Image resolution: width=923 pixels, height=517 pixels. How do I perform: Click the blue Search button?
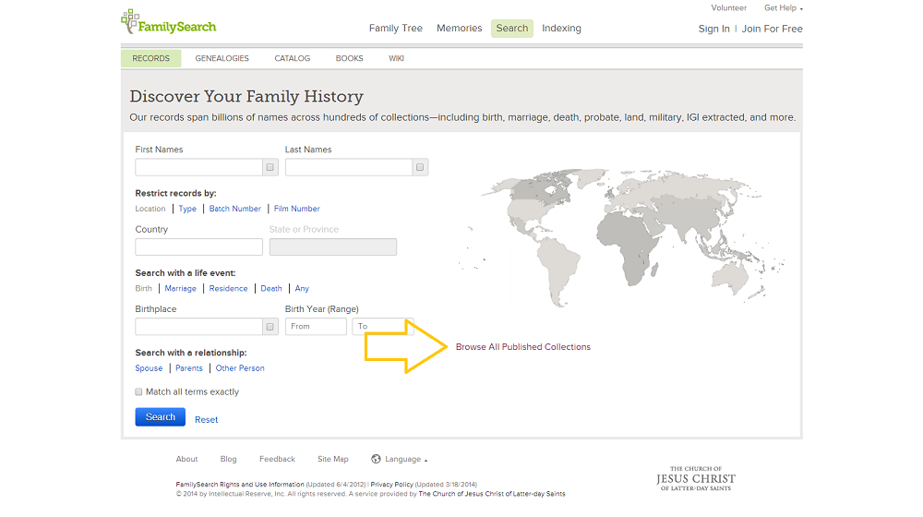[x=160, y=417]
